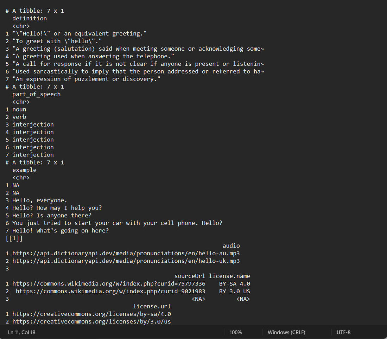This screenshot has width=387, height=339.
Task: Click the hello-au.mp3 audio URL
Action: point(126,253)
